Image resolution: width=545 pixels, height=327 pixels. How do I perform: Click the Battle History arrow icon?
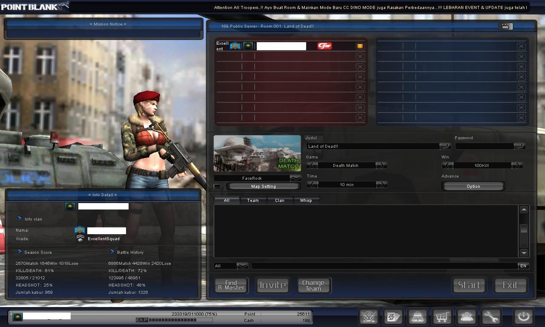(112, 252)
